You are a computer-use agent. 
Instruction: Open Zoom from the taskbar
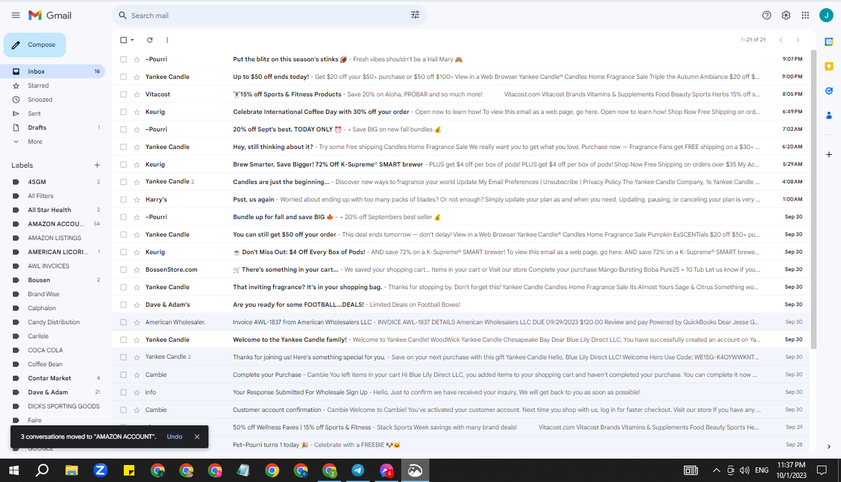[100, 470]
